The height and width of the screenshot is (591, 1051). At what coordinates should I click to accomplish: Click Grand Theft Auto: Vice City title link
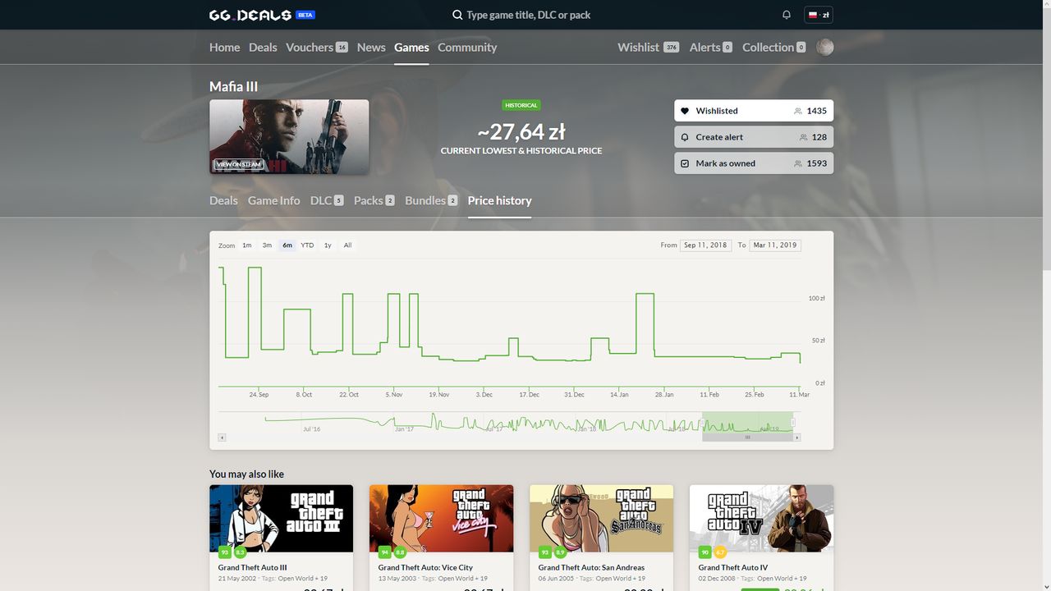tap(425, 567)
